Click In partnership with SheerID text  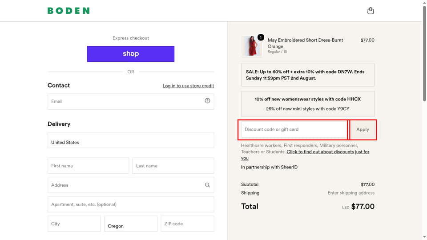[x=269, y=167]
